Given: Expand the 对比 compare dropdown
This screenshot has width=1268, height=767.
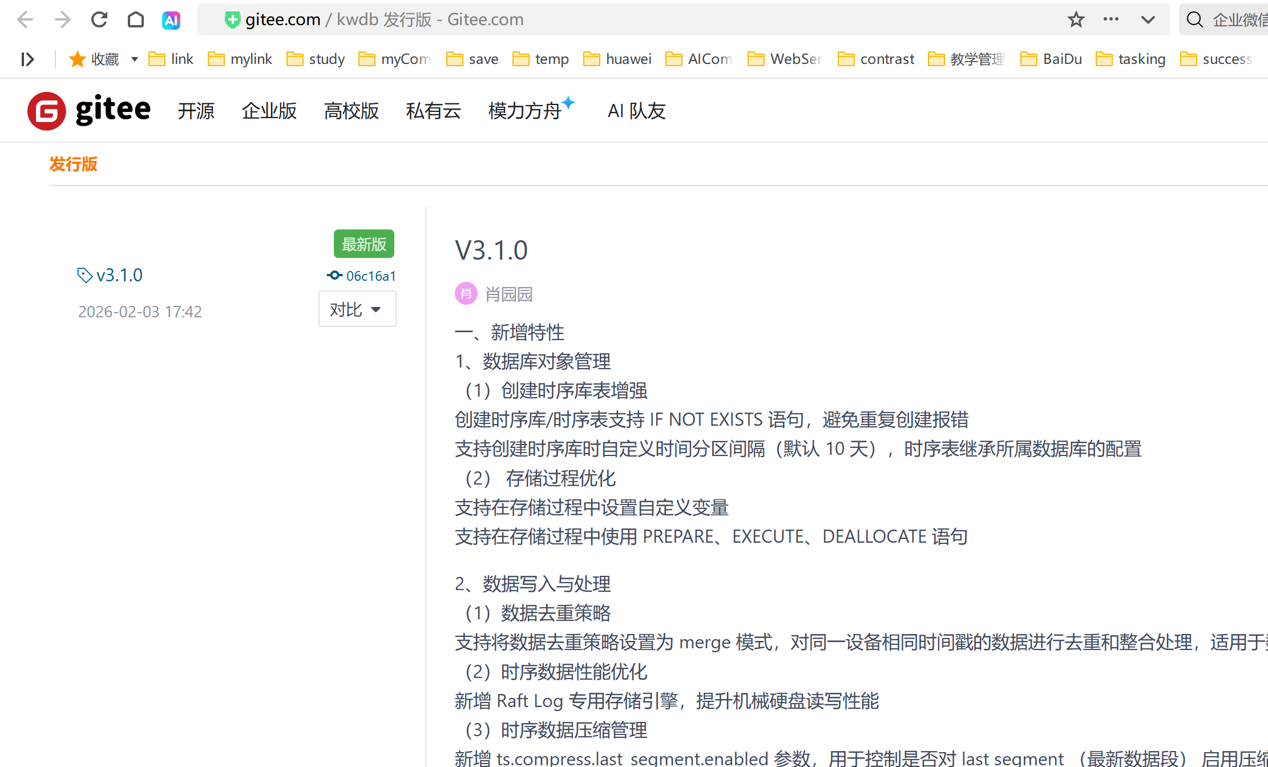Looking at the screenshot, I should [x=357, y=309].
